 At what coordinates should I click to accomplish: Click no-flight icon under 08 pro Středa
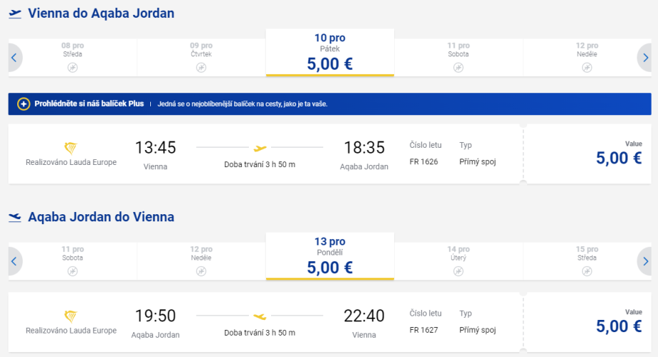pyautogui.click(x=72, y=67)
